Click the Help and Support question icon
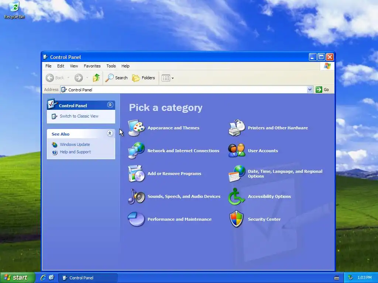This screenshot has height=283, width=378. point(55,152)
